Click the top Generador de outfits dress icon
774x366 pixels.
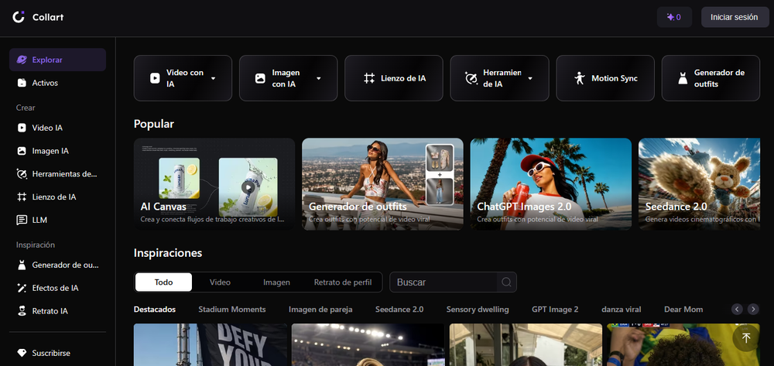(683, 78)
